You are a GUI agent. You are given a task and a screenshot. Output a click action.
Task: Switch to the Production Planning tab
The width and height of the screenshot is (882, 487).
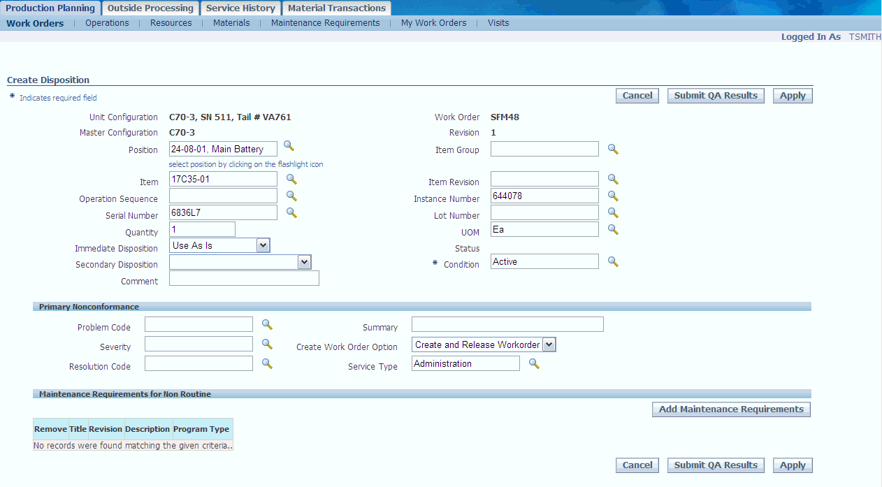50,8
